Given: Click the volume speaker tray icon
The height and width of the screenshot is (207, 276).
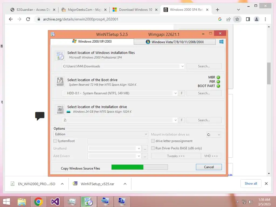Looking at the screenshot, I should coord(250,202).
